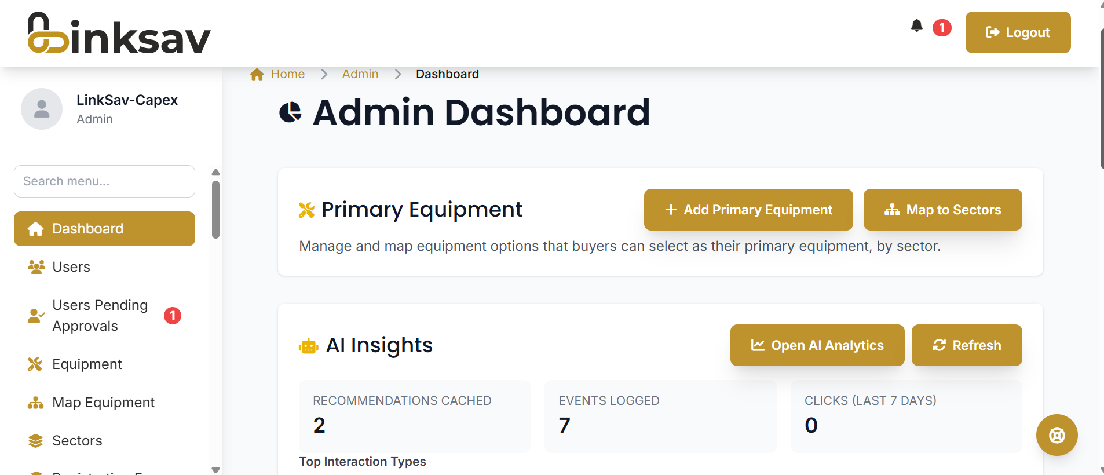
Task: Click the Refresh button in AI Insights
Action: (x=967, y=345)
